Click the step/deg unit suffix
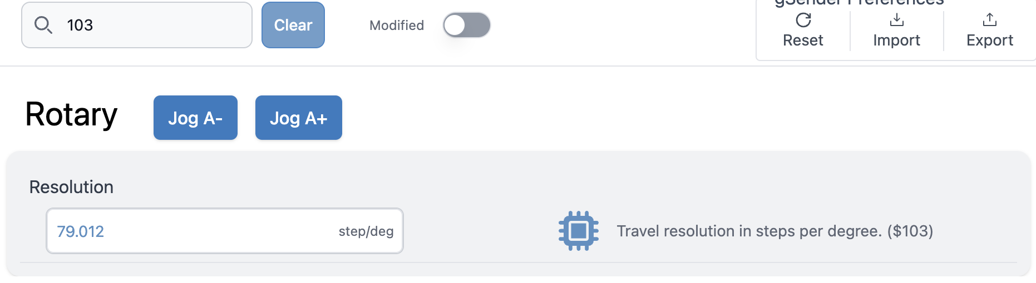Image resolution: width=1036 pixels, height=283 pixels. (366, 231)
